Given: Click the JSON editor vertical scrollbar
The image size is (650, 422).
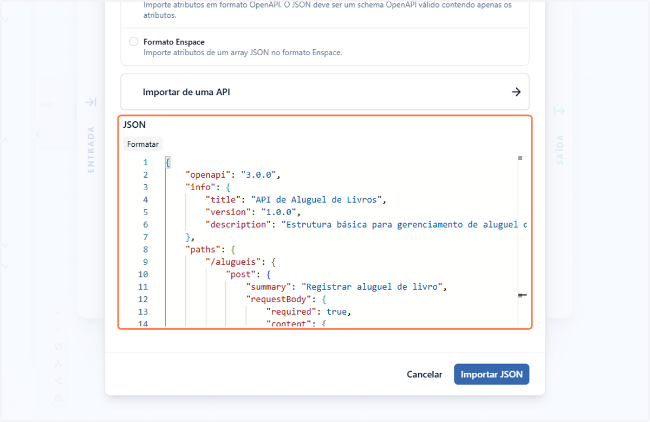Looking at the screenshot, I should (522, 241).
